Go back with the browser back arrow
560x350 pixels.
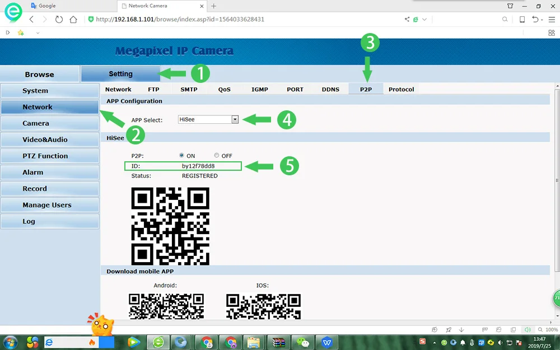[31, 19]
